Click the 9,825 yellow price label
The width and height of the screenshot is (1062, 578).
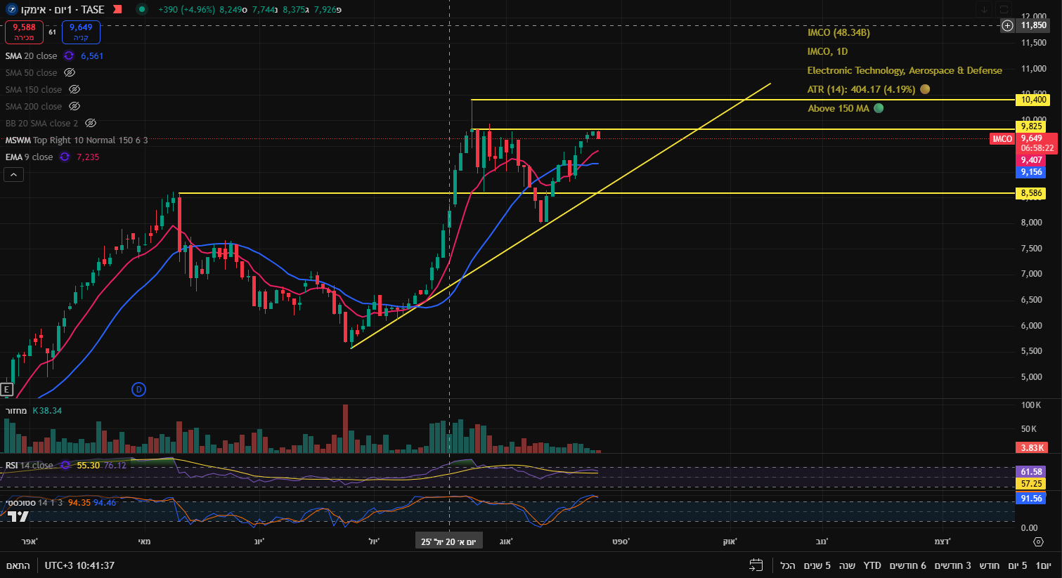pos(1031,126)
